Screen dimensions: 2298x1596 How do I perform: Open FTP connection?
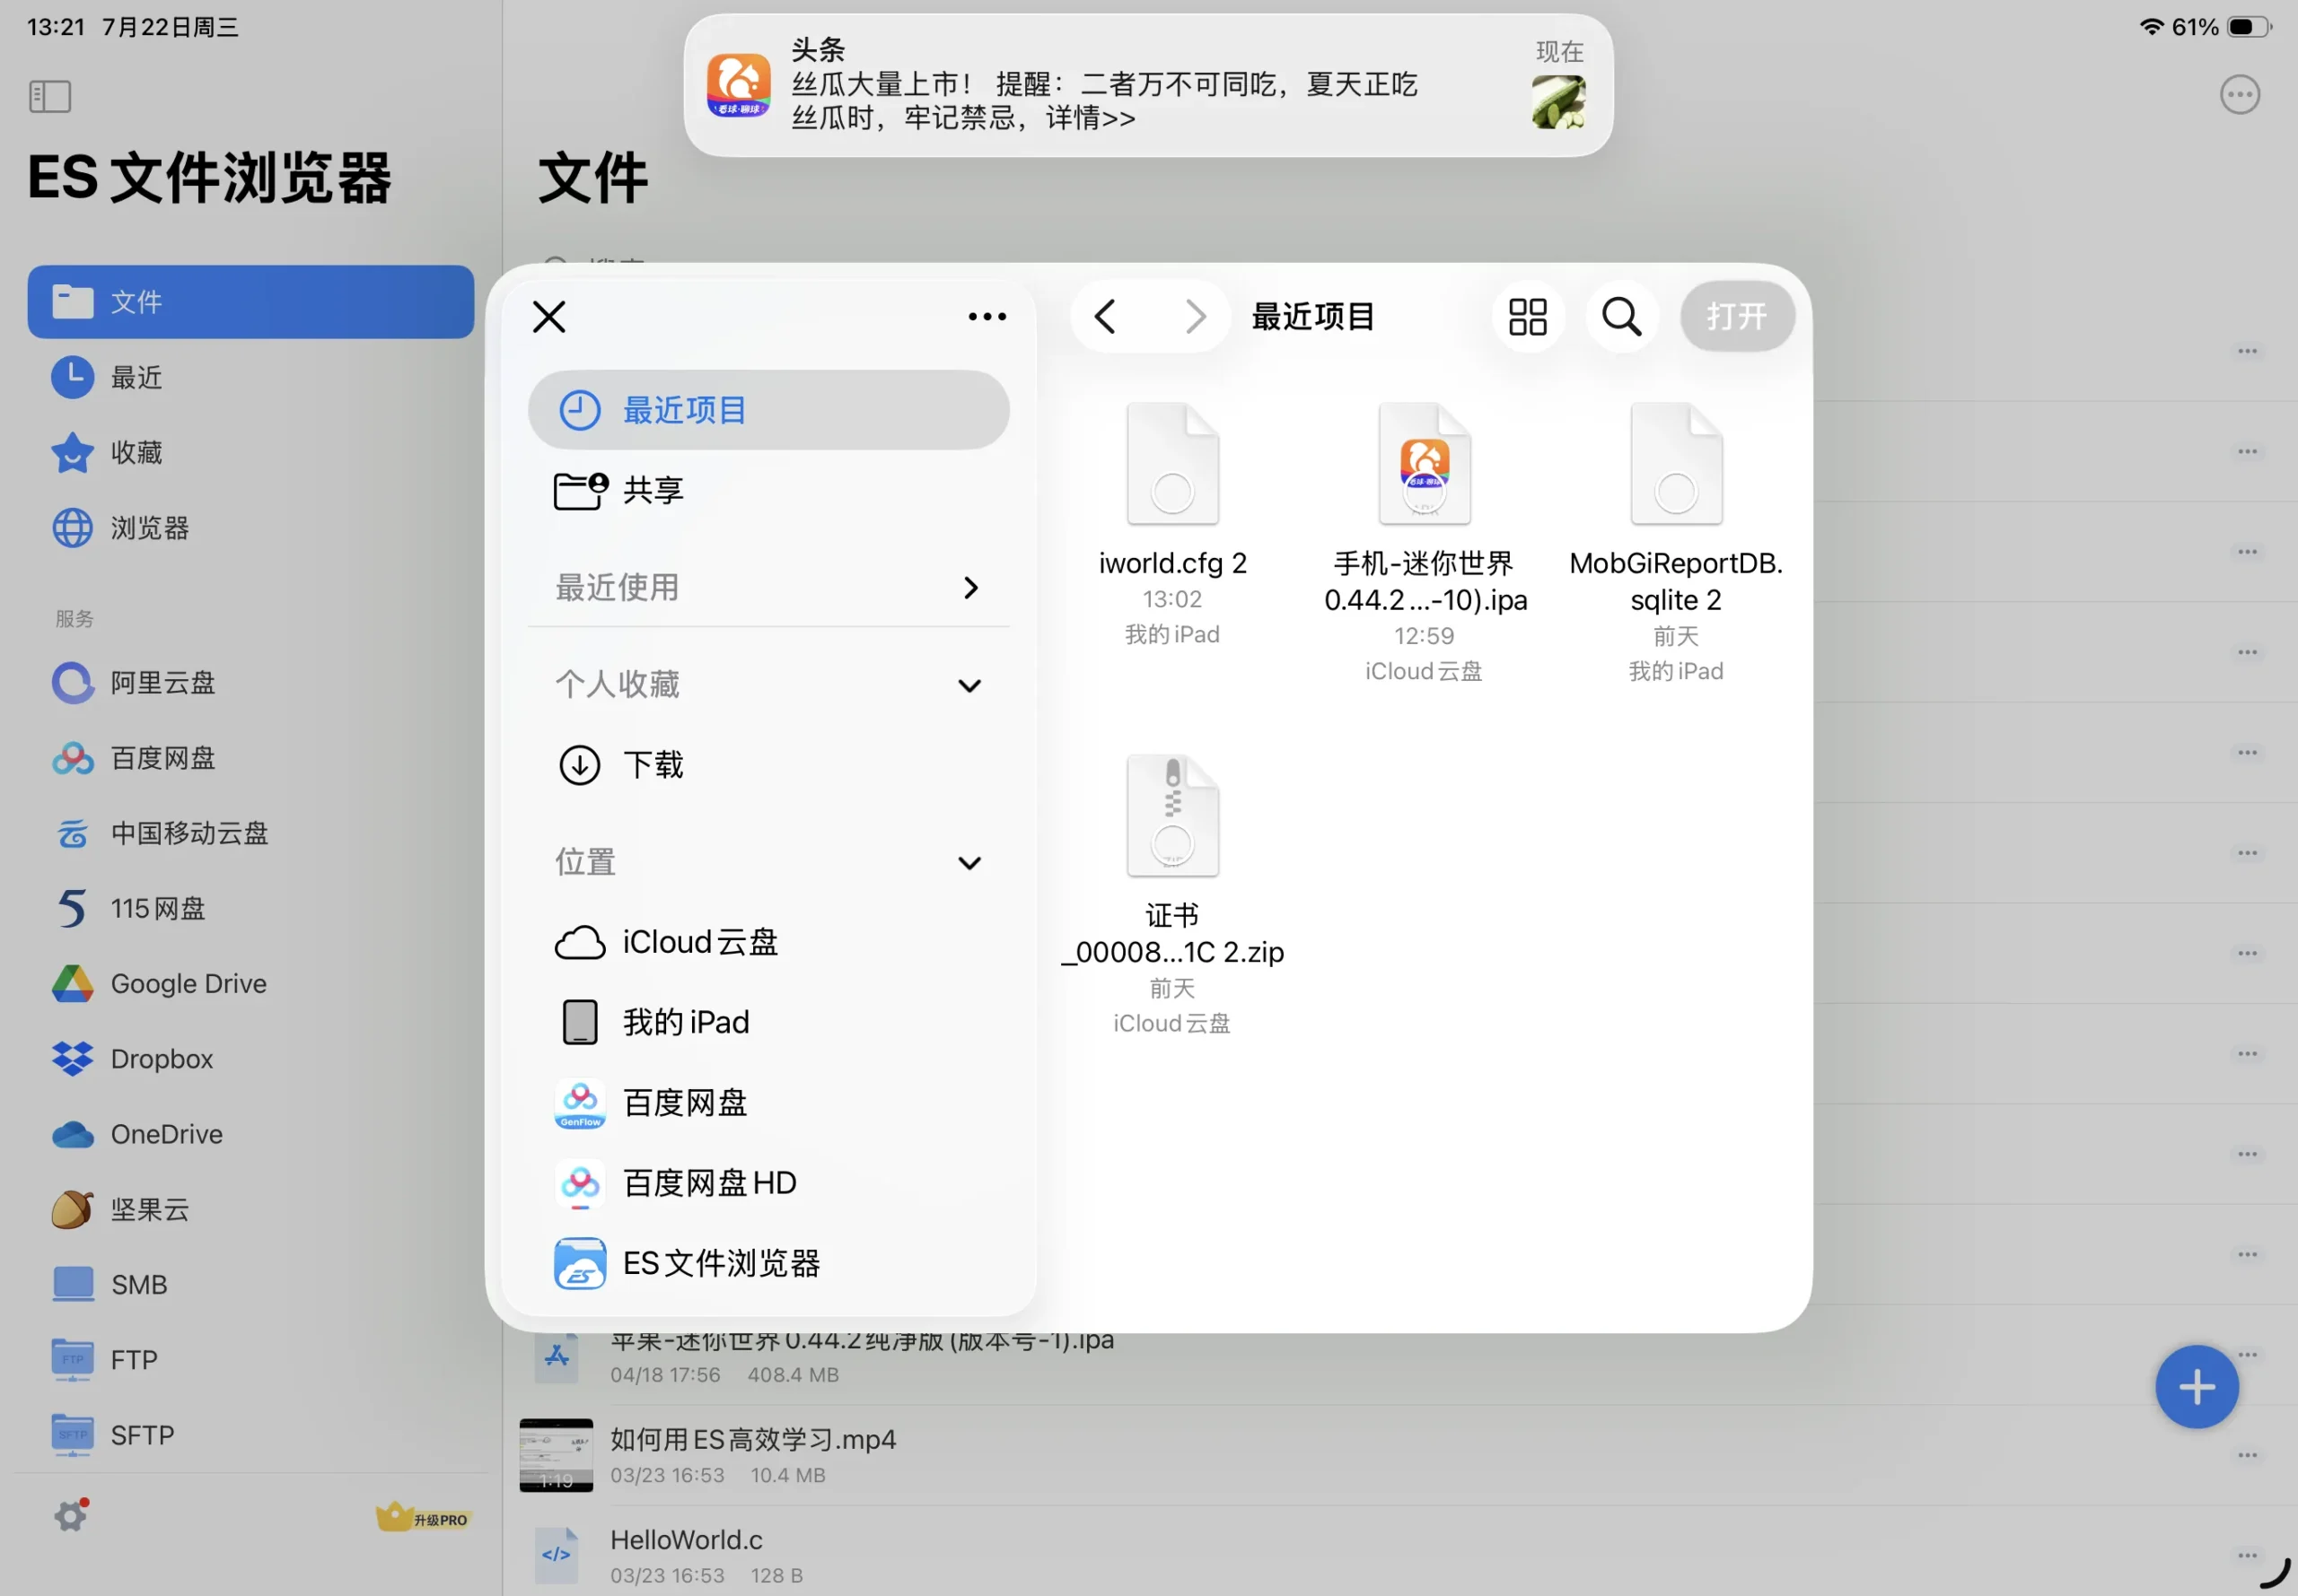250,1360
